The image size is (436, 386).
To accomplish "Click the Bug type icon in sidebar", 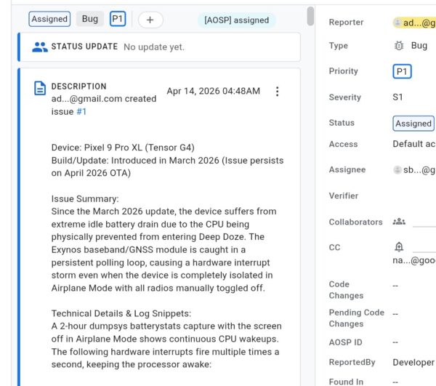I will click(x=399, y=46).
